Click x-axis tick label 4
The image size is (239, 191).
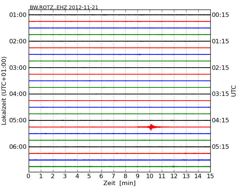coord(77,176)
